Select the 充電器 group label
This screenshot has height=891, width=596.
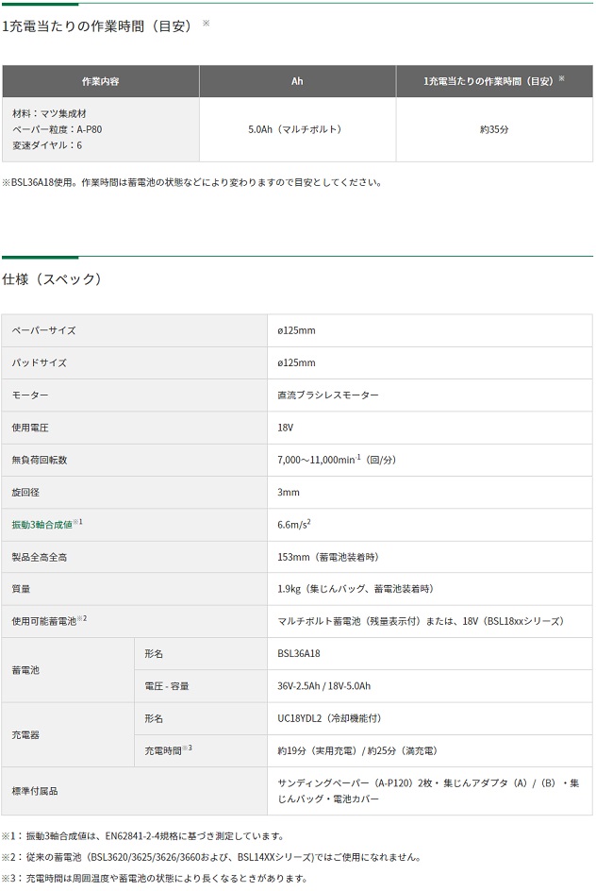[x=25, y=734]
